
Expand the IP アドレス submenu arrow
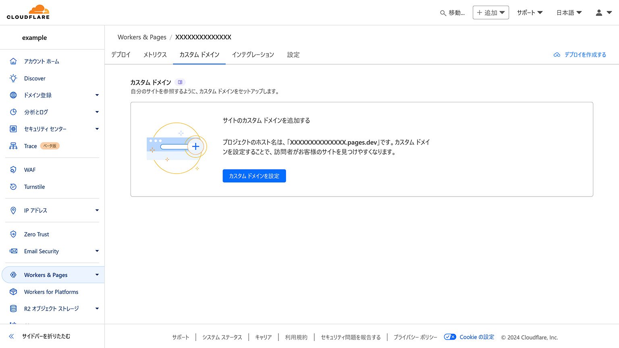pyautogui.click(x=97, y=210)
